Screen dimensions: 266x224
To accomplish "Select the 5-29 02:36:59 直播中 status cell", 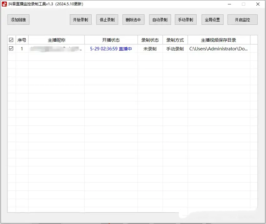I will (111, 49).
